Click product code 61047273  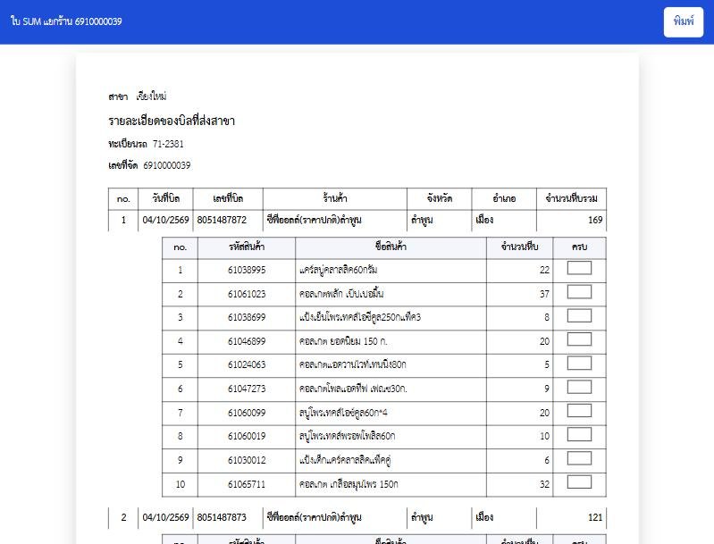pyautogui.click(x=247, y=389)
